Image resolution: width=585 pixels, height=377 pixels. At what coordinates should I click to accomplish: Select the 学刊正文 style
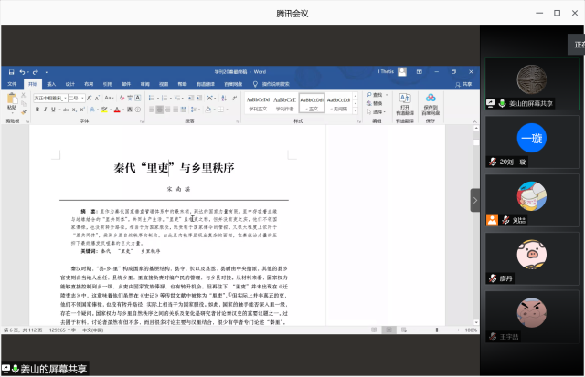259,102
